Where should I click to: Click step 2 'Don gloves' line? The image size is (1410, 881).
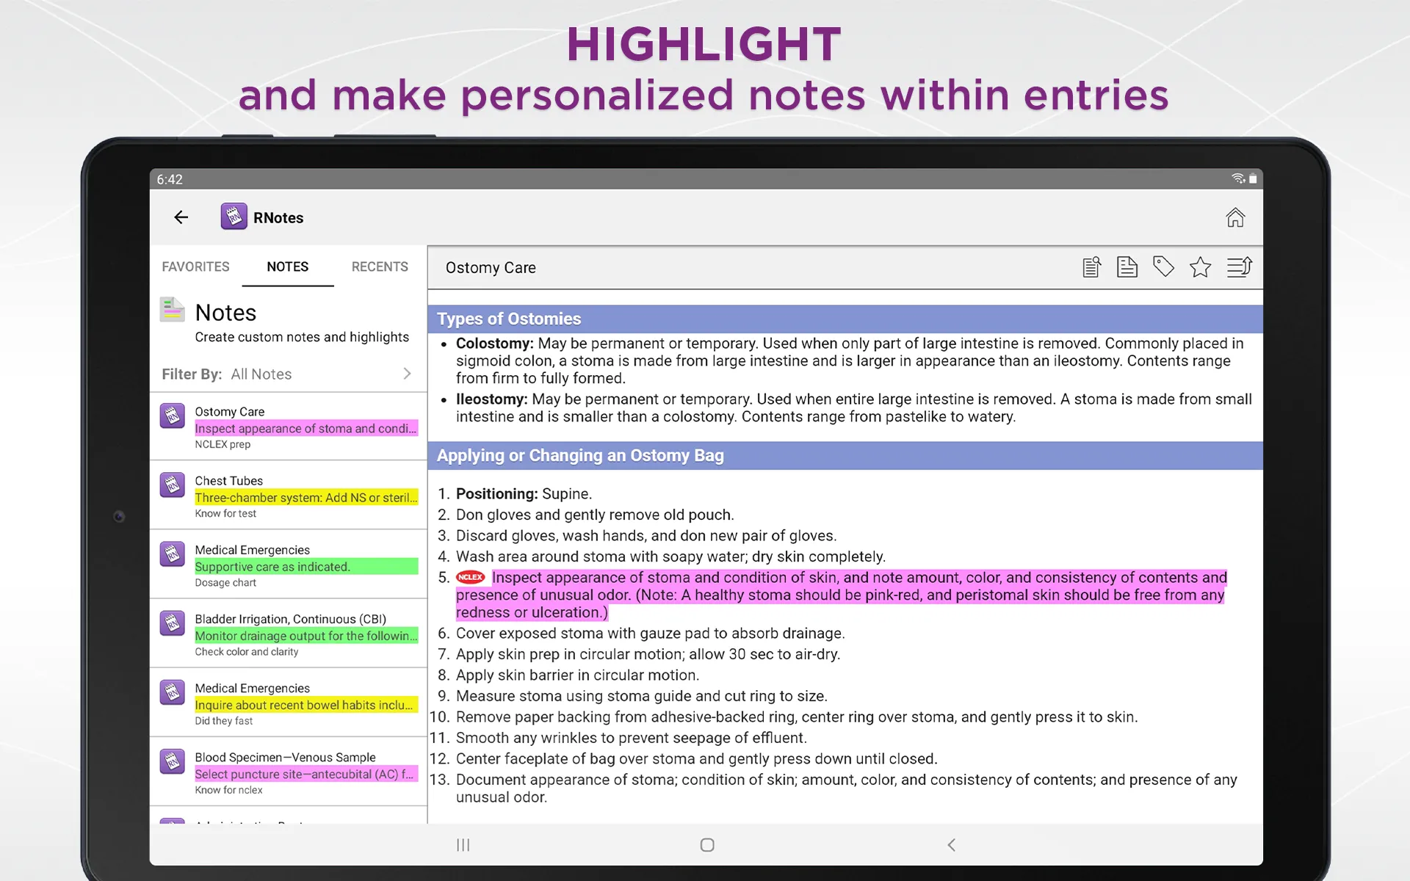tap(595, 514)
